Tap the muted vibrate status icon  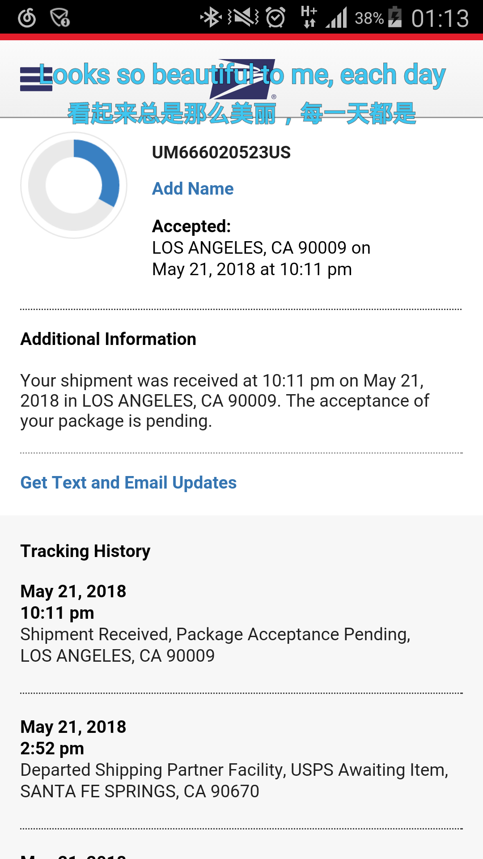(243, 18)
